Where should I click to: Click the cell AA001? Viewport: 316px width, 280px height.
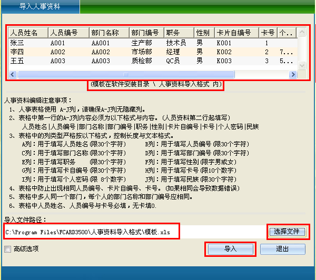(101, 43)
